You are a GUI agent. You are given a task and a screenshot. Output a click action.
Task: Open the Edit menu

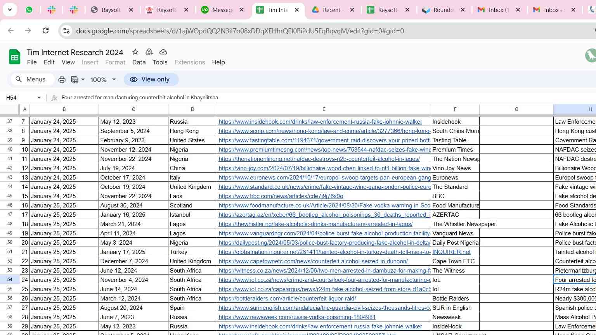pyautogui.click(x=49, y=62)
